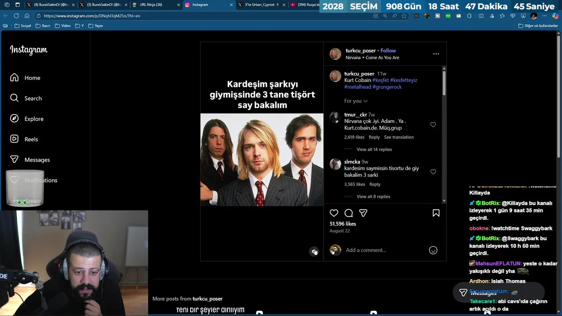Screen dimensions: 562x316
Task: Switch to the (3) BurakSakinOl tab
Action: [103, 5]
